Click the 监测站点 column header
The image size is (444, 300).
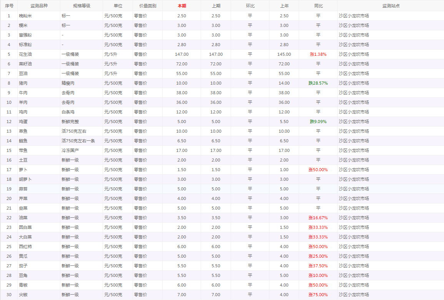click(x=391, y=6)
